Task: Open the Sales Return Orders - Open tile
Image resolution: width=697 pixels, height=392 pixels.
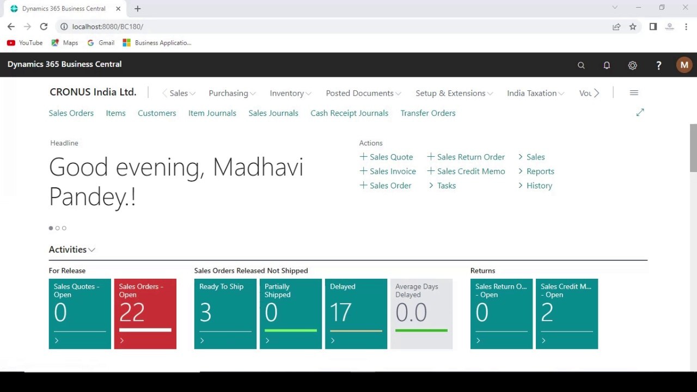Action: pos(502,314)
